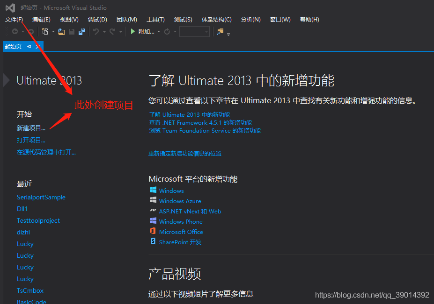Image resolution: width=434 pixels, height=304 pixels.
Task: Open recent project TsCmbox
Action: pos(30,290)
